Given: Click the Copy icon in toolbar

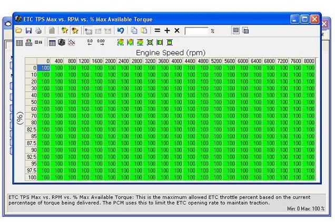Looking at the screenshot, I should tap(134, 31).
